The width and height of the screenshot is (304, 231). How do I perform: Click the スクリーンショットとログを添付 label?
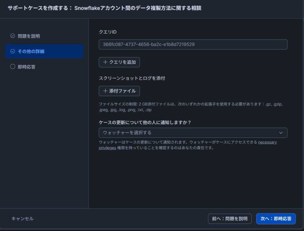click(x=132, y=78)
